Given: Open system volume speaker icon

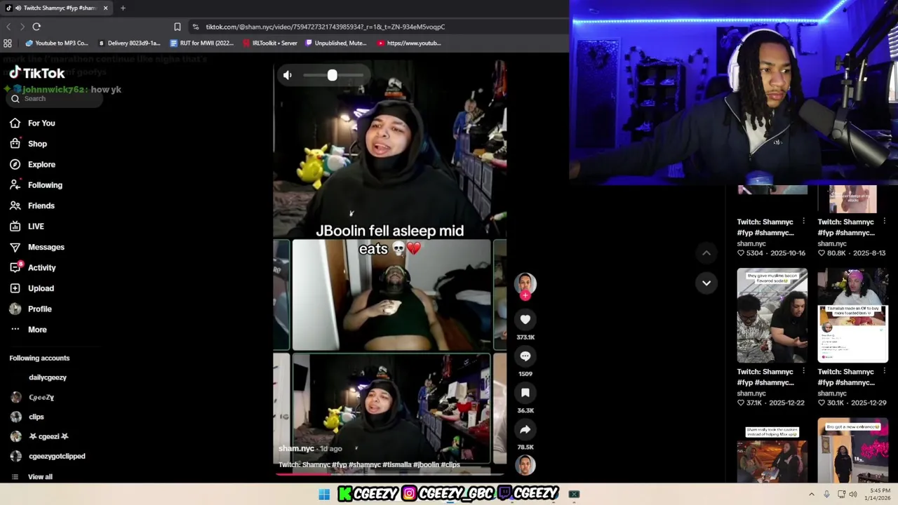Looking at the screenshot, I should pyautogui.click(x=853, y=494).
